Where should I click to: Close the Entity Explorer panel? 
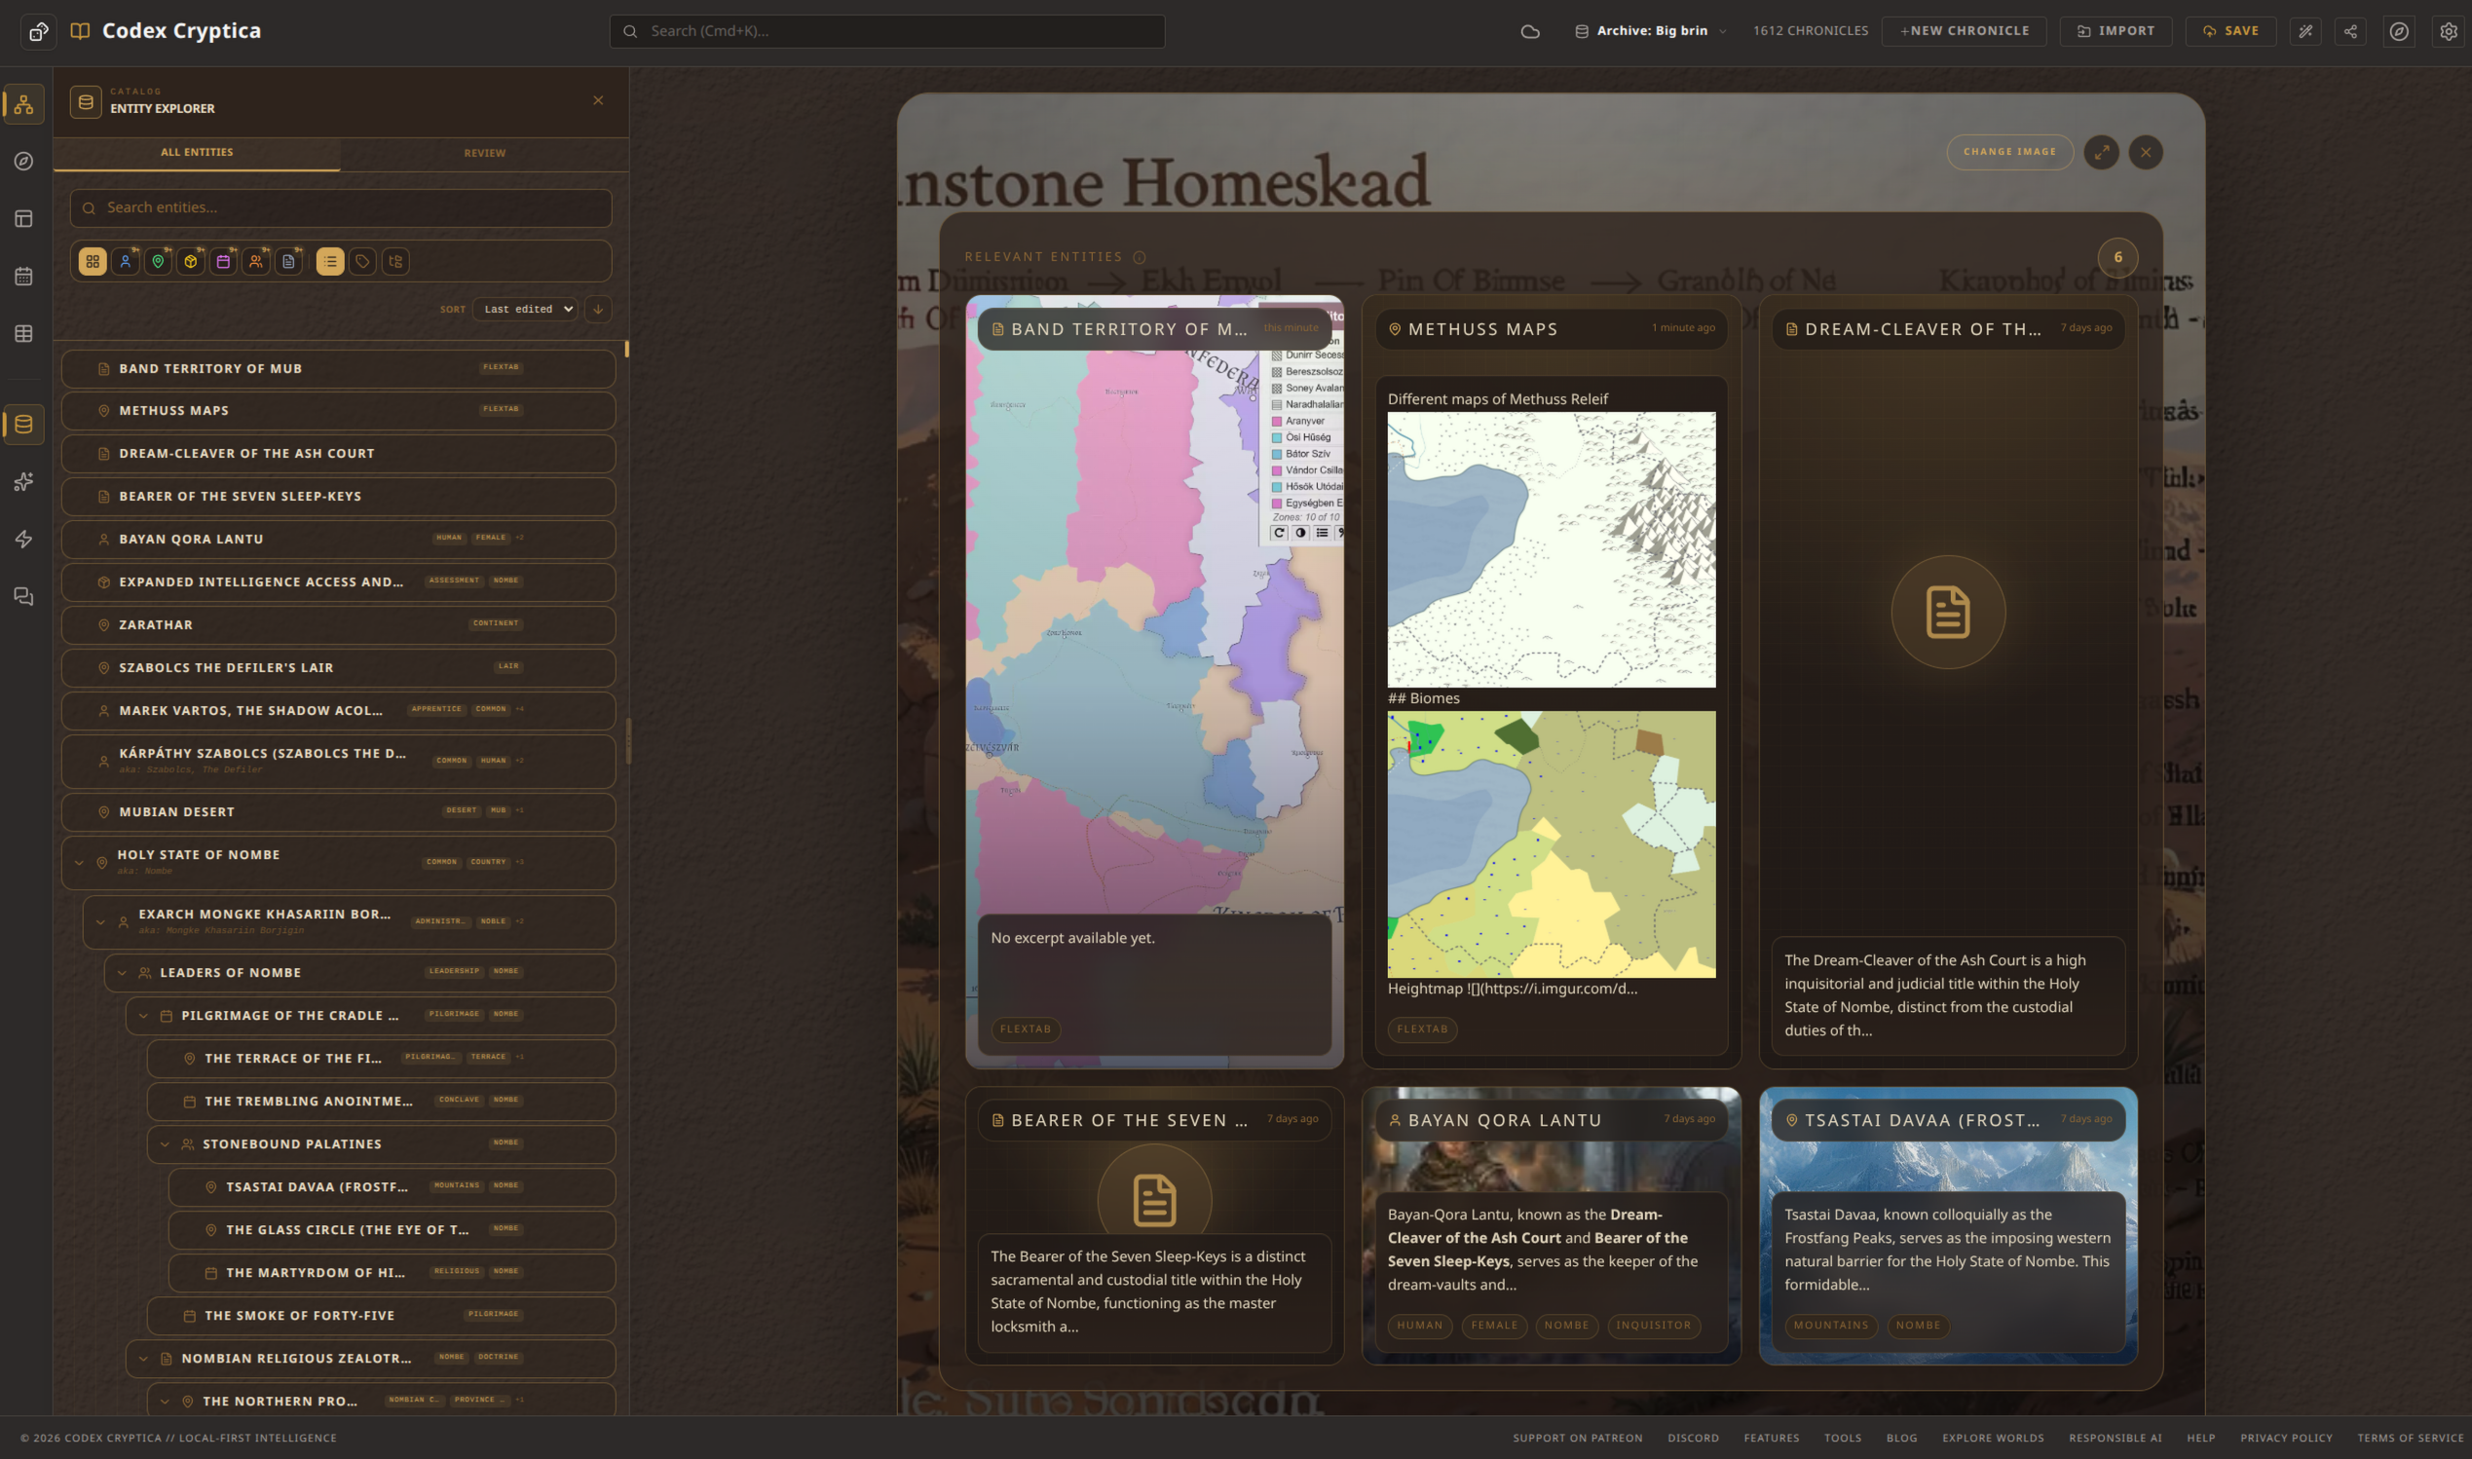(x=598, y=100)
